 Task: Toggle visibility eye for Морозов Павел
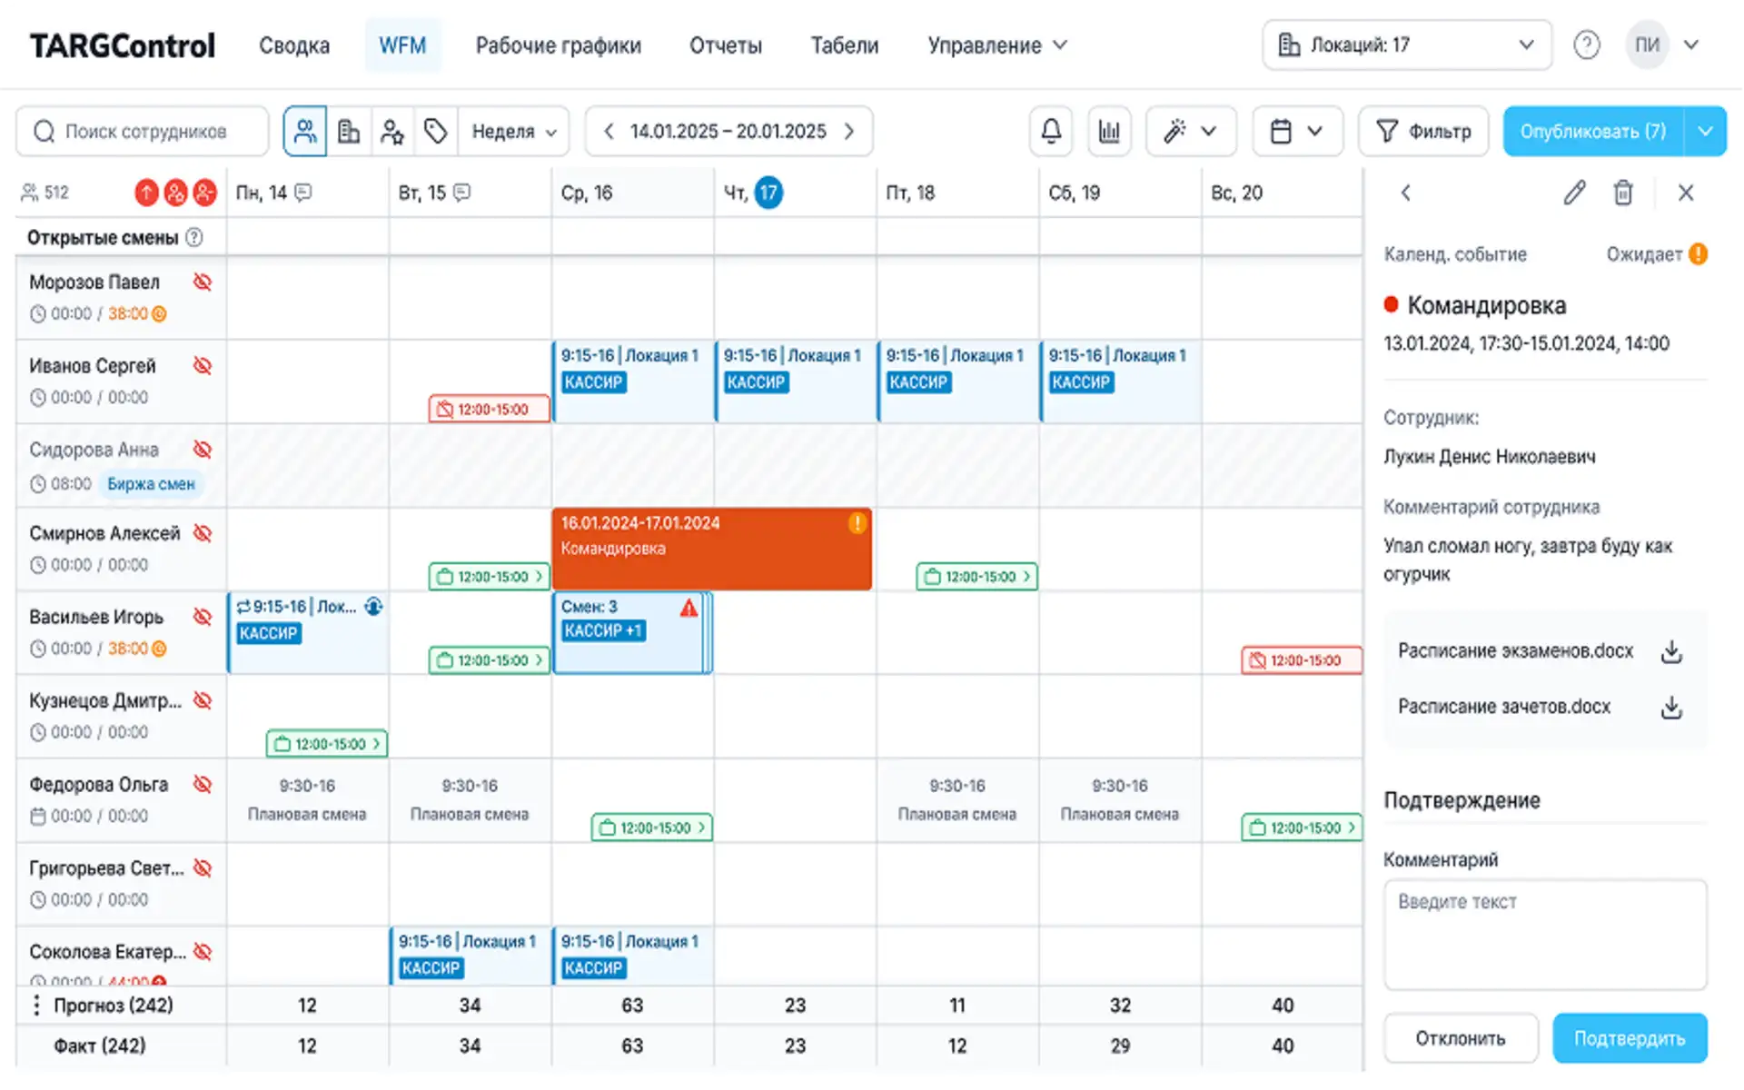tap(203, 282)
